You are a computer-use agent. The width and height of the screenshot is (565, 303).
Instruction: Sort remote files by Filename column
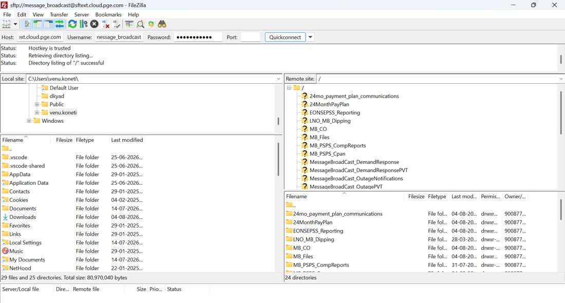344,196
